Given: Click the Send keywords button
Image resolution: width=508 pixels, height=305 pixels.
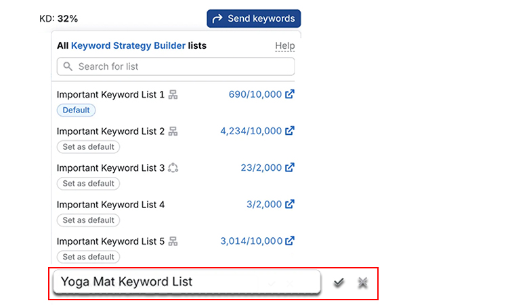Looking at the screenshot, I should tap(254, 18).
